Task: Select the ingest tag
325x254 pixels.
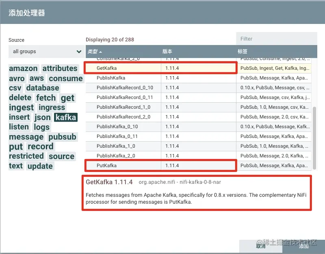Action: 21,108
